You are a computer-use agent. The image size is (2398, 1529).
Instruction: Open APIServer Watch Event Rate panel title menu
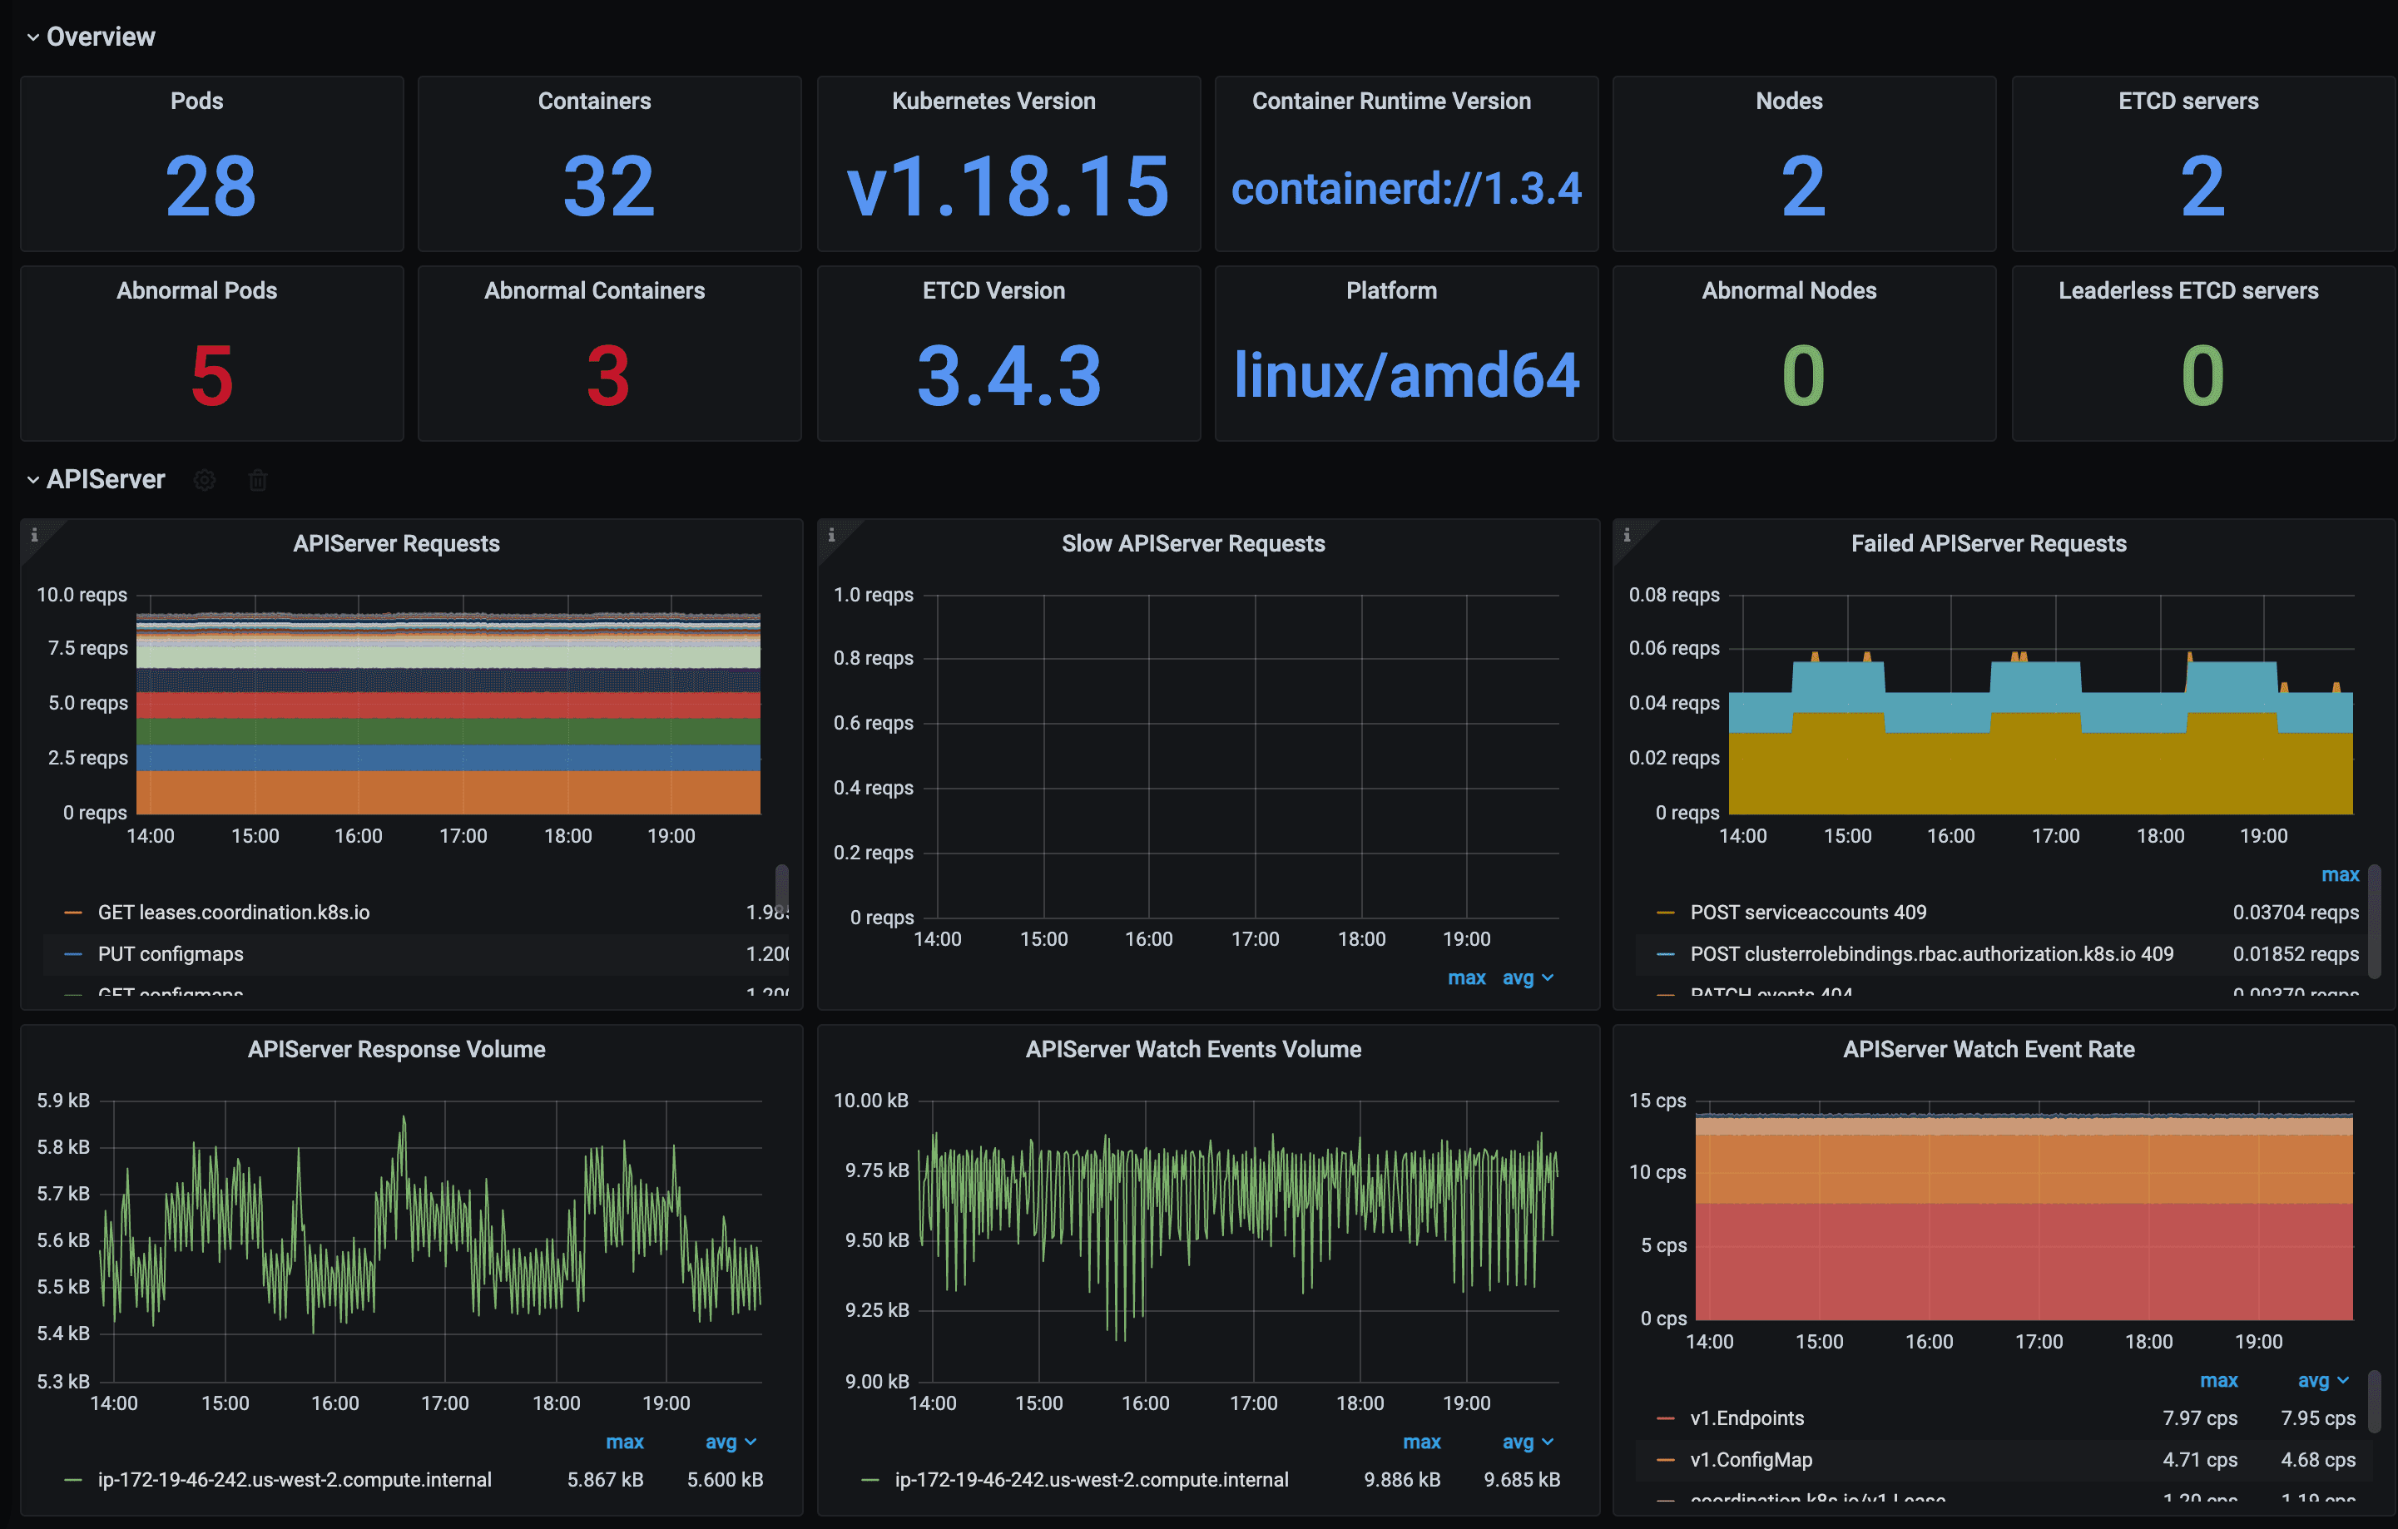point(1988,1049)
